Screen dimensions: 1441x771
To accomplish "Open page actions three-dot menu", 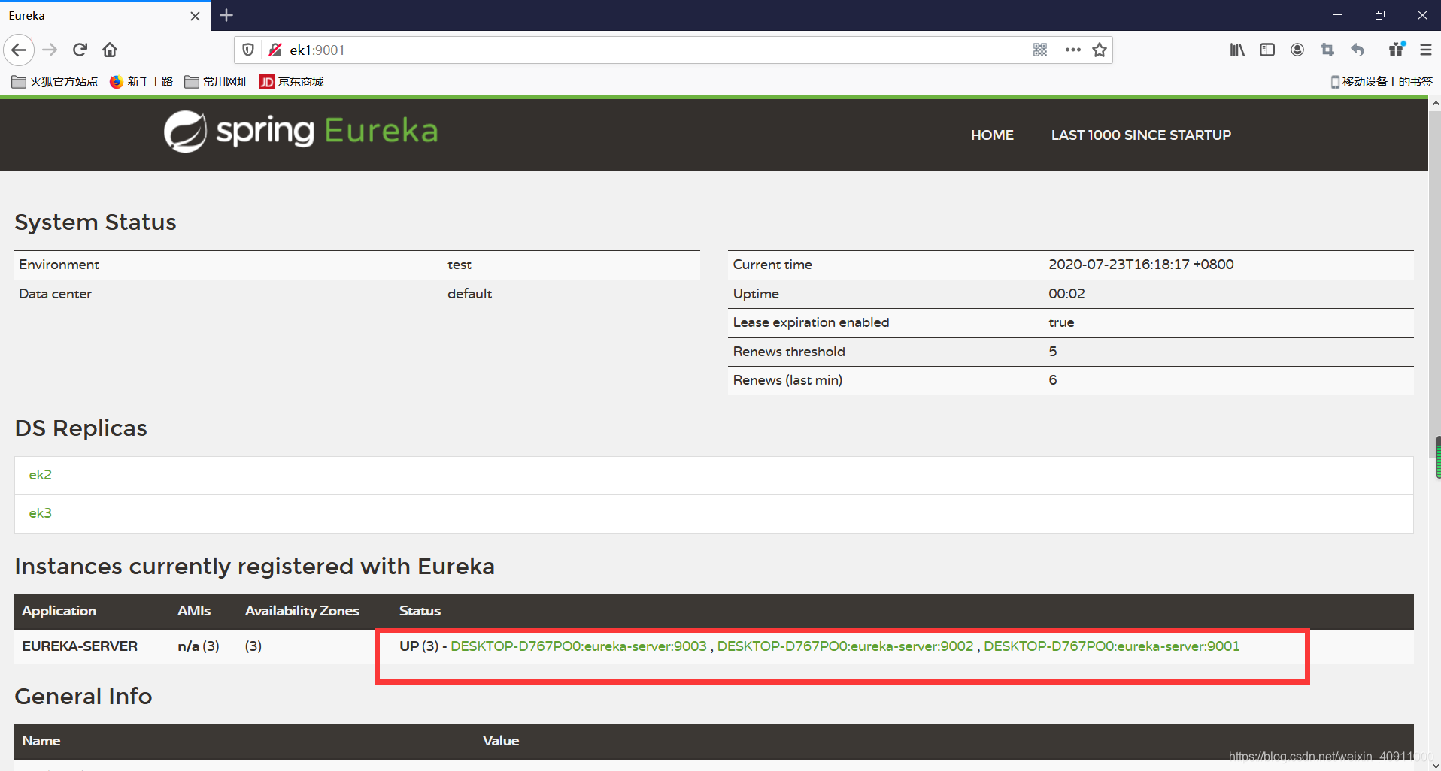I will tap(1073, 50).
